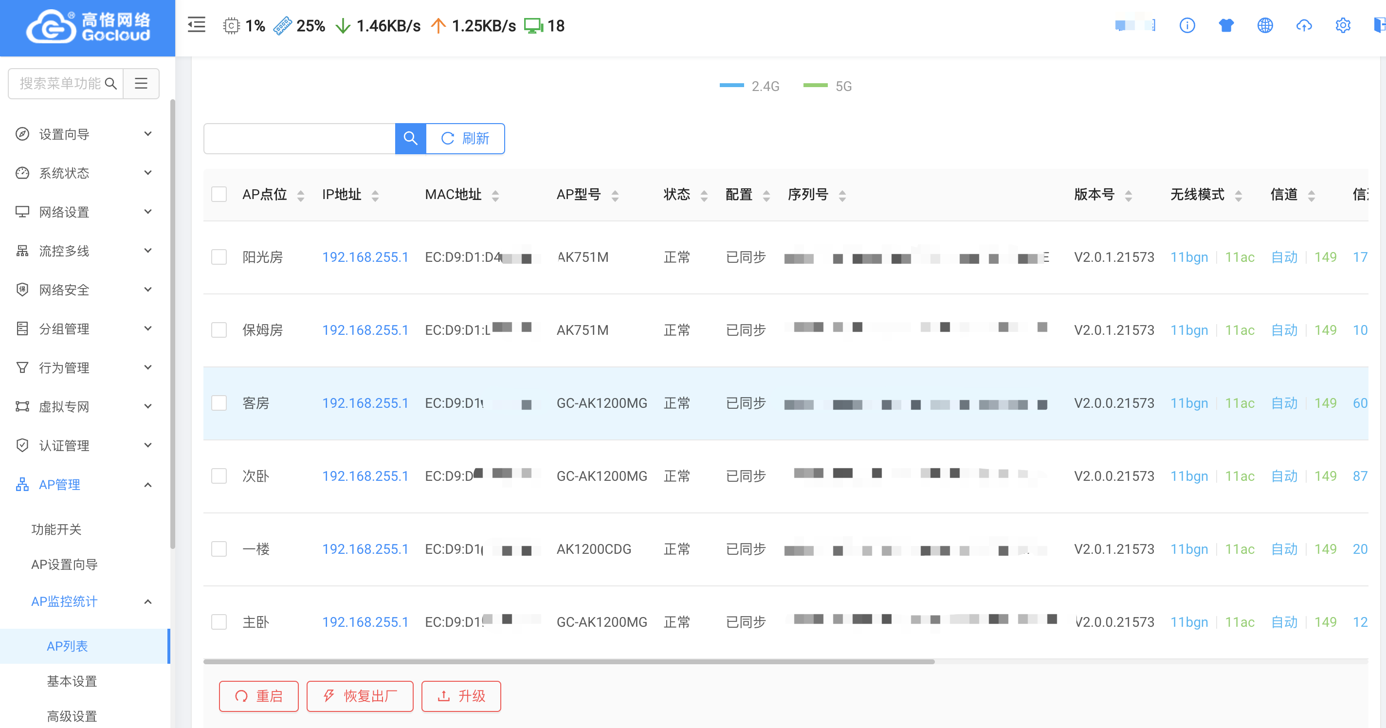
Task: Select the 客房 row checkbox
Action: pyautogui.click(x=219, y=403)
